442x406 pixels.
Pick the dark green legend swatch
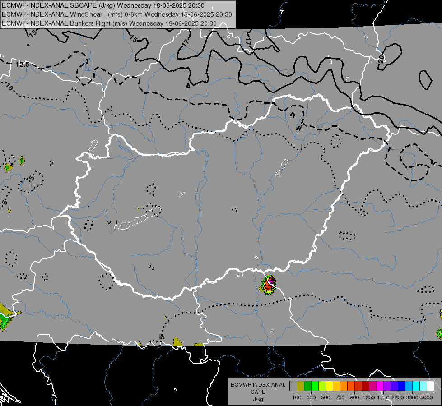click(307, 386)
